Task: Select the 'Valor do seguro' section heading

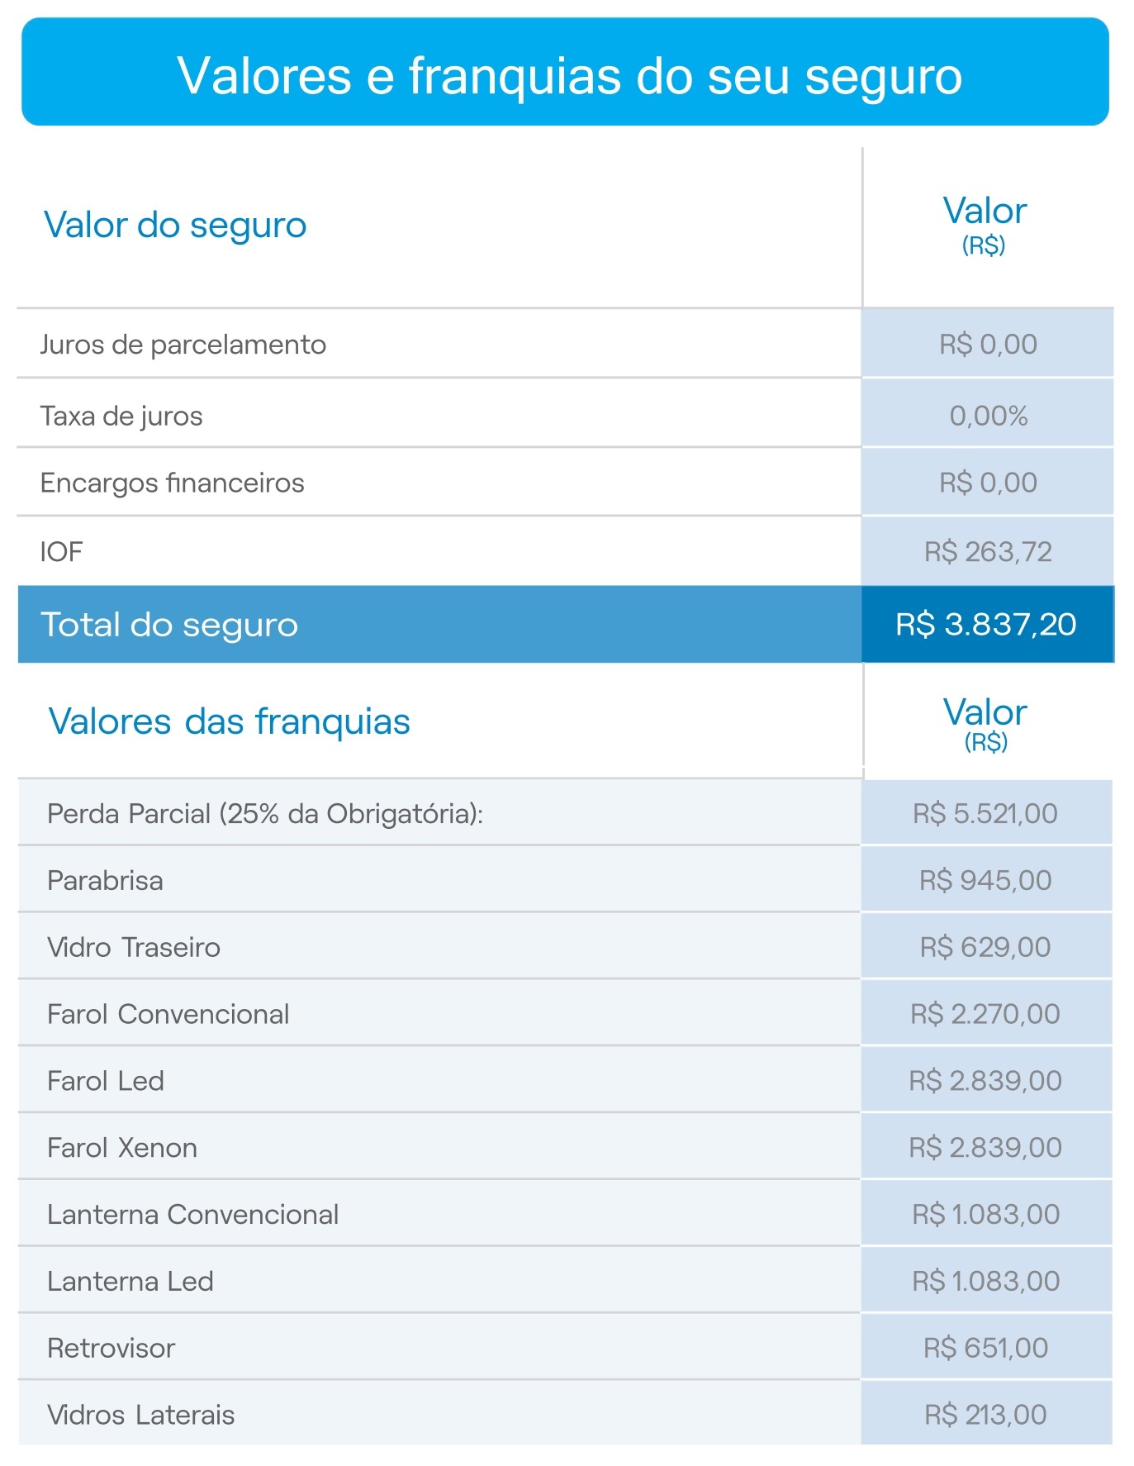Action: (x=175, y=225)
